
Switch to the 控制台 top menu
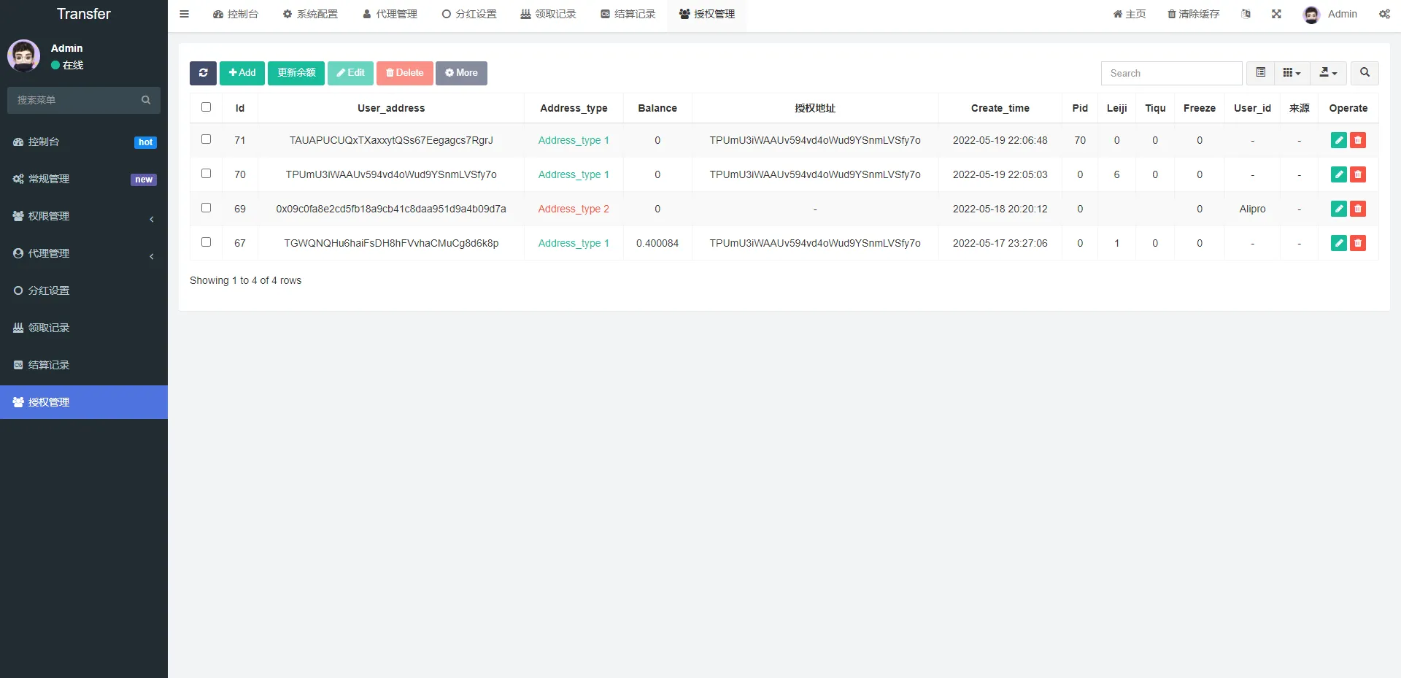(235, 14)
